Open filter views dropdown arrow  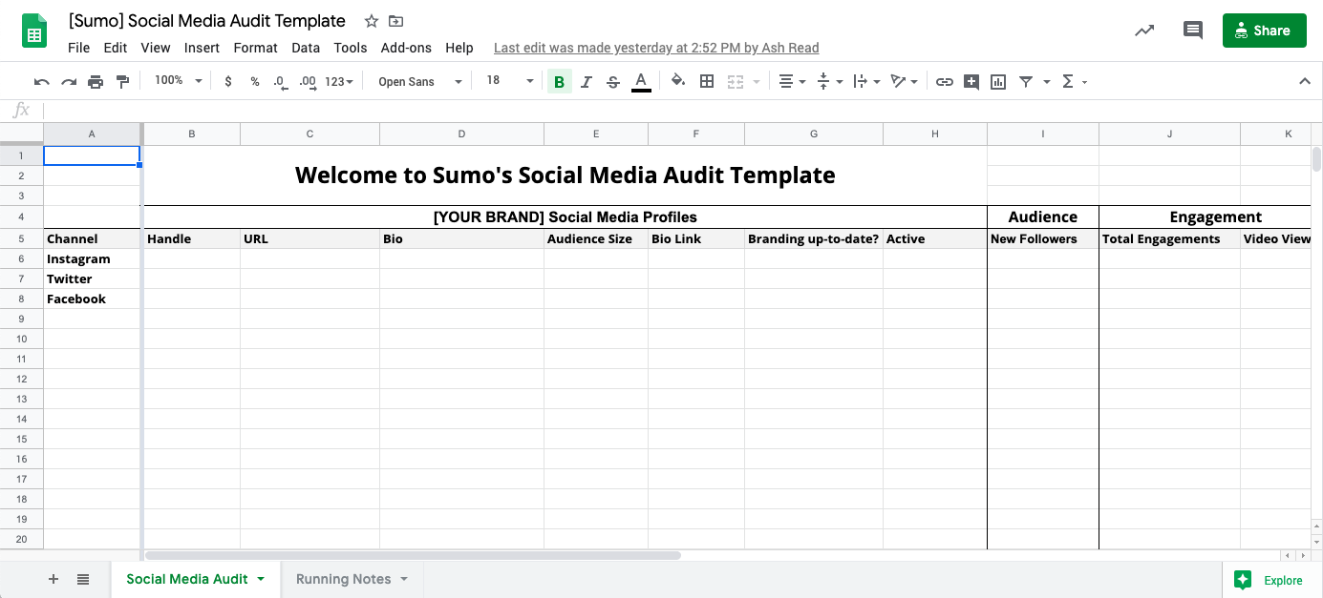(1047, 82)
